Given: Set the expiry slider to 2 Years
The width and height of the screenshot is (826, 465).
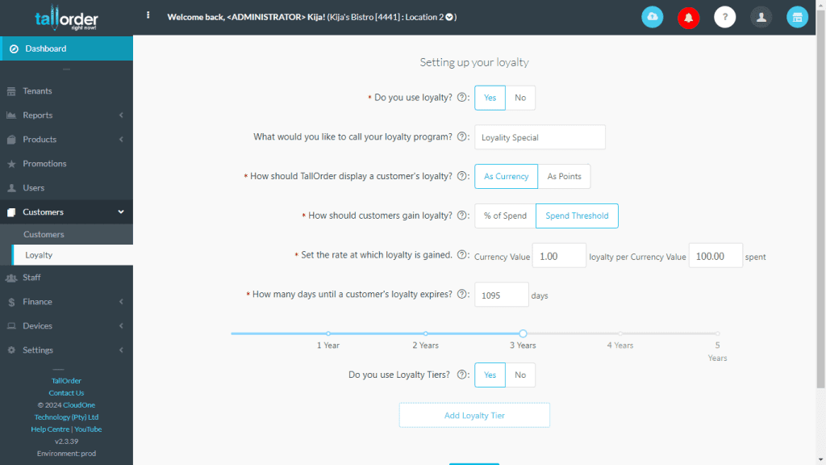Looking at the screenshot, I should [425, 333].
